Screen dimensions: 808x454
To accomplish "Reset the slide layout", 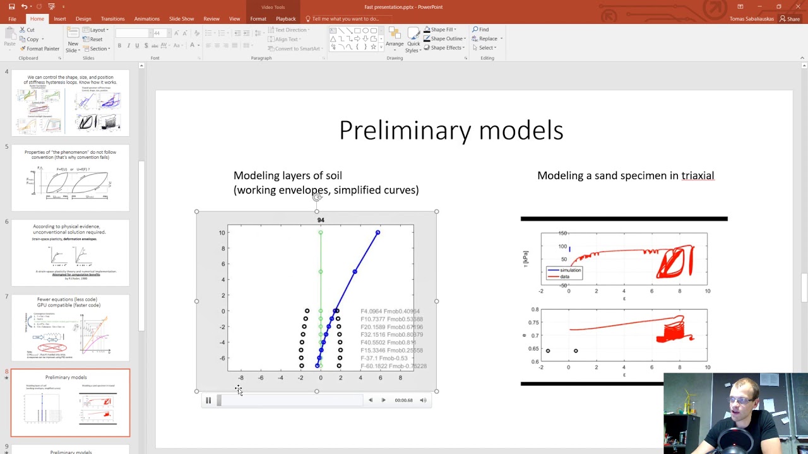I will point(92,39).
